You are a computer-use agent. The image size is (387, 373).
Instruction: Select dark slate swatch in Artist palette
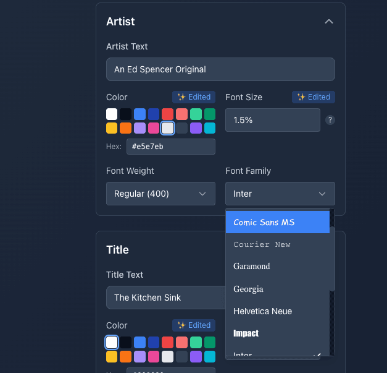click(x=181, y=128)
